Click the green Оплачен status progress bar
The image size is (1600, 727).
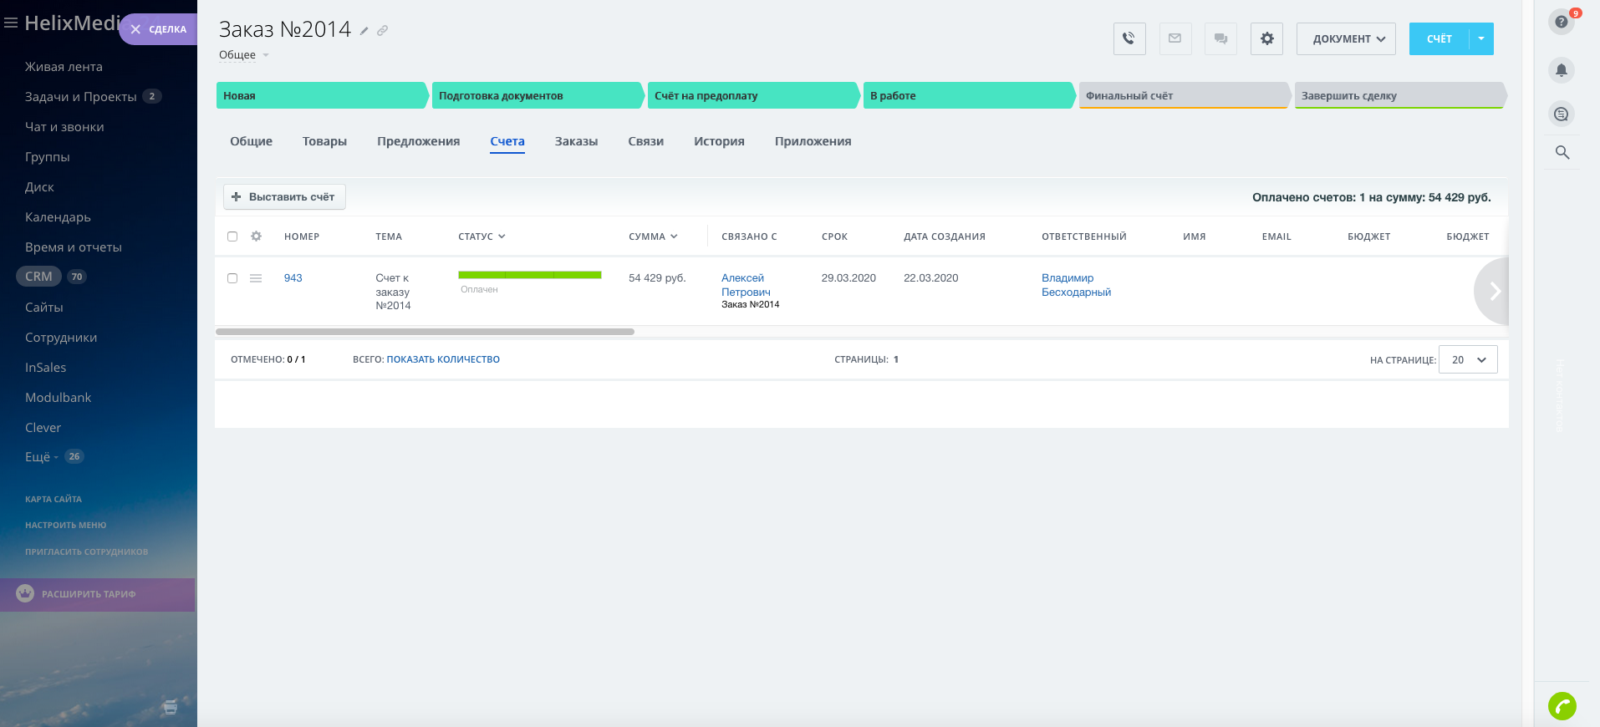click(x=529, y=275)
